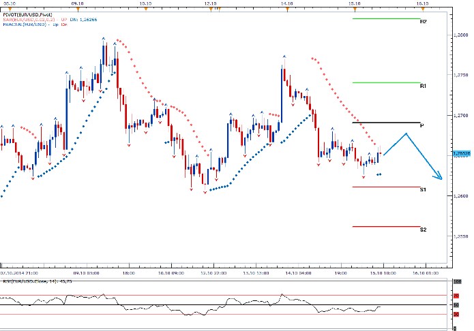474x331 pixels.
Task: Click the 10.10 09:00 time label
Action: (171, 273)
